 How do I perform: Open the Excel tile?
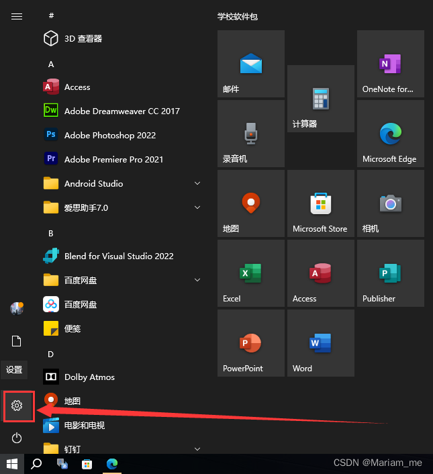(251, 273)
